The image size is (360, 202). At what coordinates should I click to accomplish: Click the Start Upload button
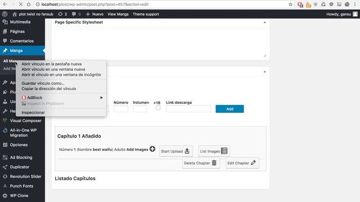coord(176,151)
